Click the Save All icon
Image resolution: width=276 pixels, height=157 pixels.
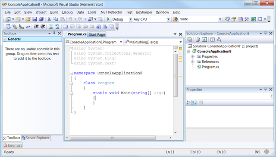41,19
